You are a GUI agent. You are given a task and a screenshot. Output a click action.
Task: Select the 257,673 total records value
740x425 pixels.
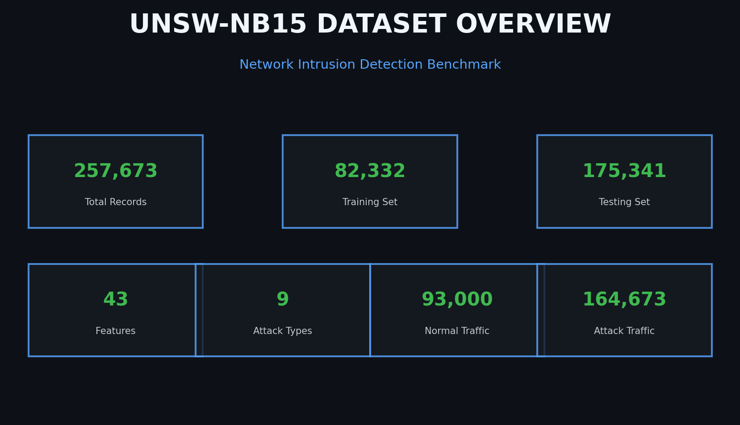[x=116, y=170]
